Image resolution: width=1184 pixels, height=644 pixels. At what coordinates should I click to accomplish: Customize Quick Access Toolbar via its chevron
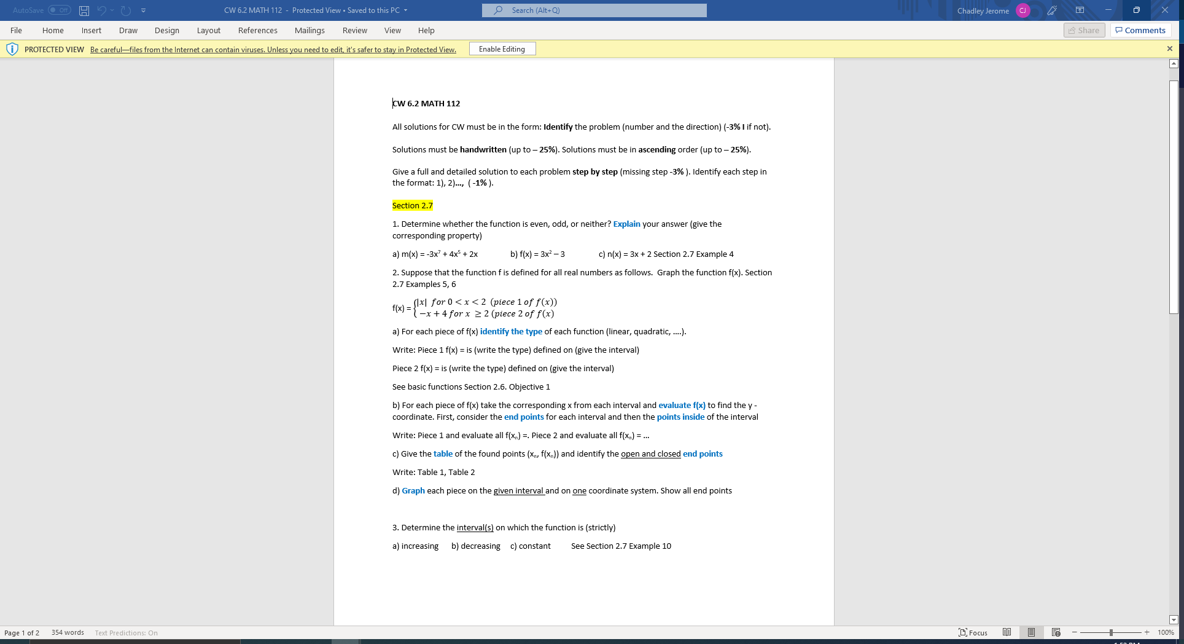[x=144, y=10]
